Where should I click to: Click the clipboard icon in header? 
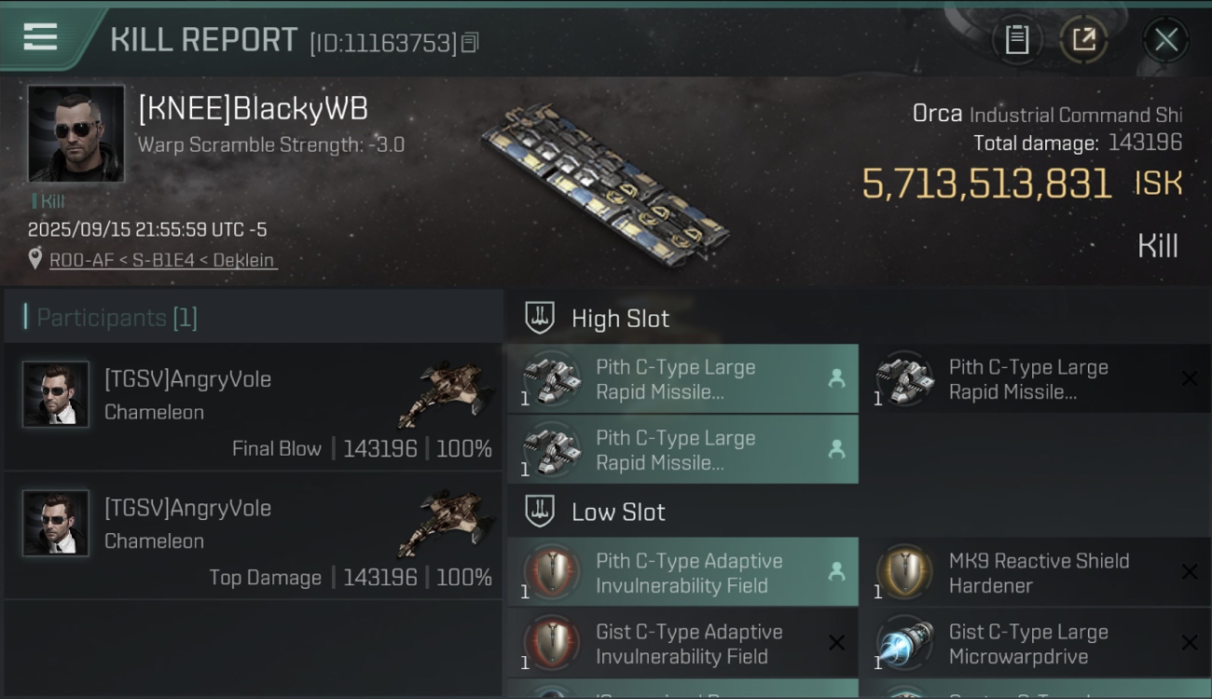click(1016, 39)
